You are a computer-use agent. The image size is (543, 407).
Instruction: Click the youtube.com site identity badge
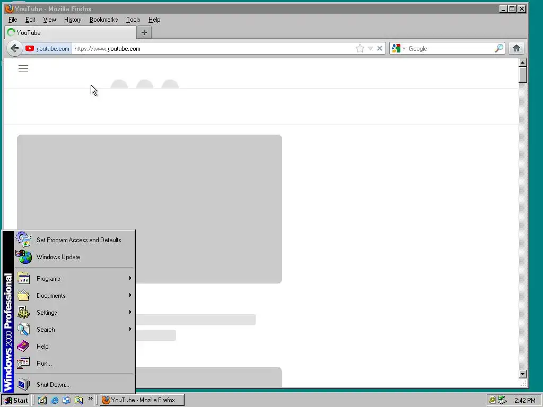47,48
